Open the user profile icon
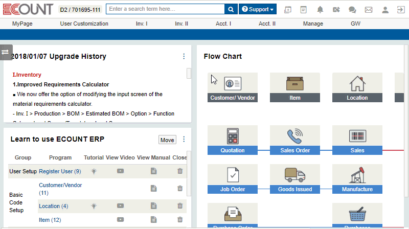Image resolution: width=409 pixels, height=229 pixels. pyautogui.click(x=385, y=10)
